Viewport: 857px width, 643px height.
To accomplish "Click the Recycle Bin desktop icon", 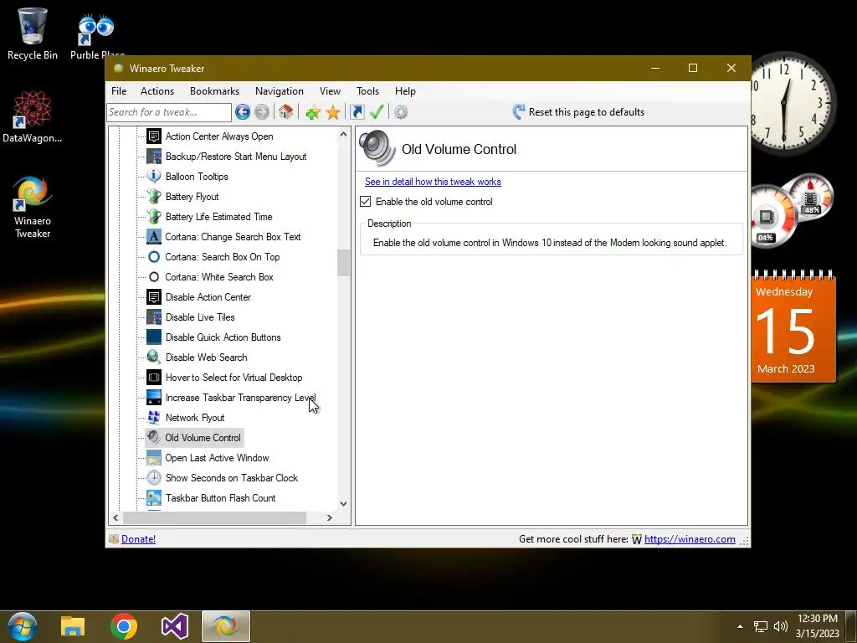I will pos(33,33).
